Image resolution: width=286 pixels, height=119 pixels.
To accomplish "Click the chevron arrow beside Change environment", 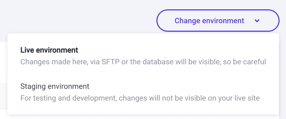I will 257,21.
